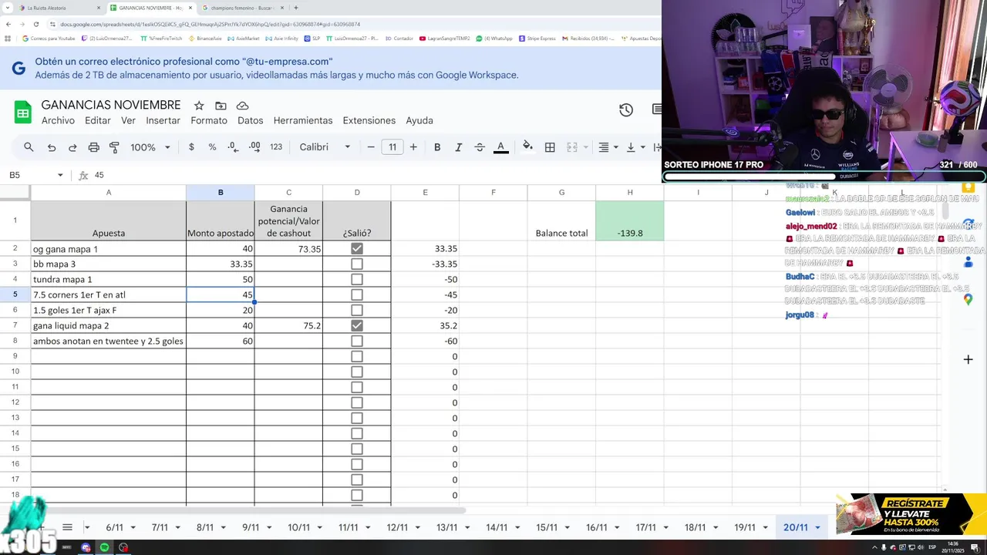Viewport: 987px width, 555px height.
Task: Toggle italic formatting
Action: [x=458, y=147]
